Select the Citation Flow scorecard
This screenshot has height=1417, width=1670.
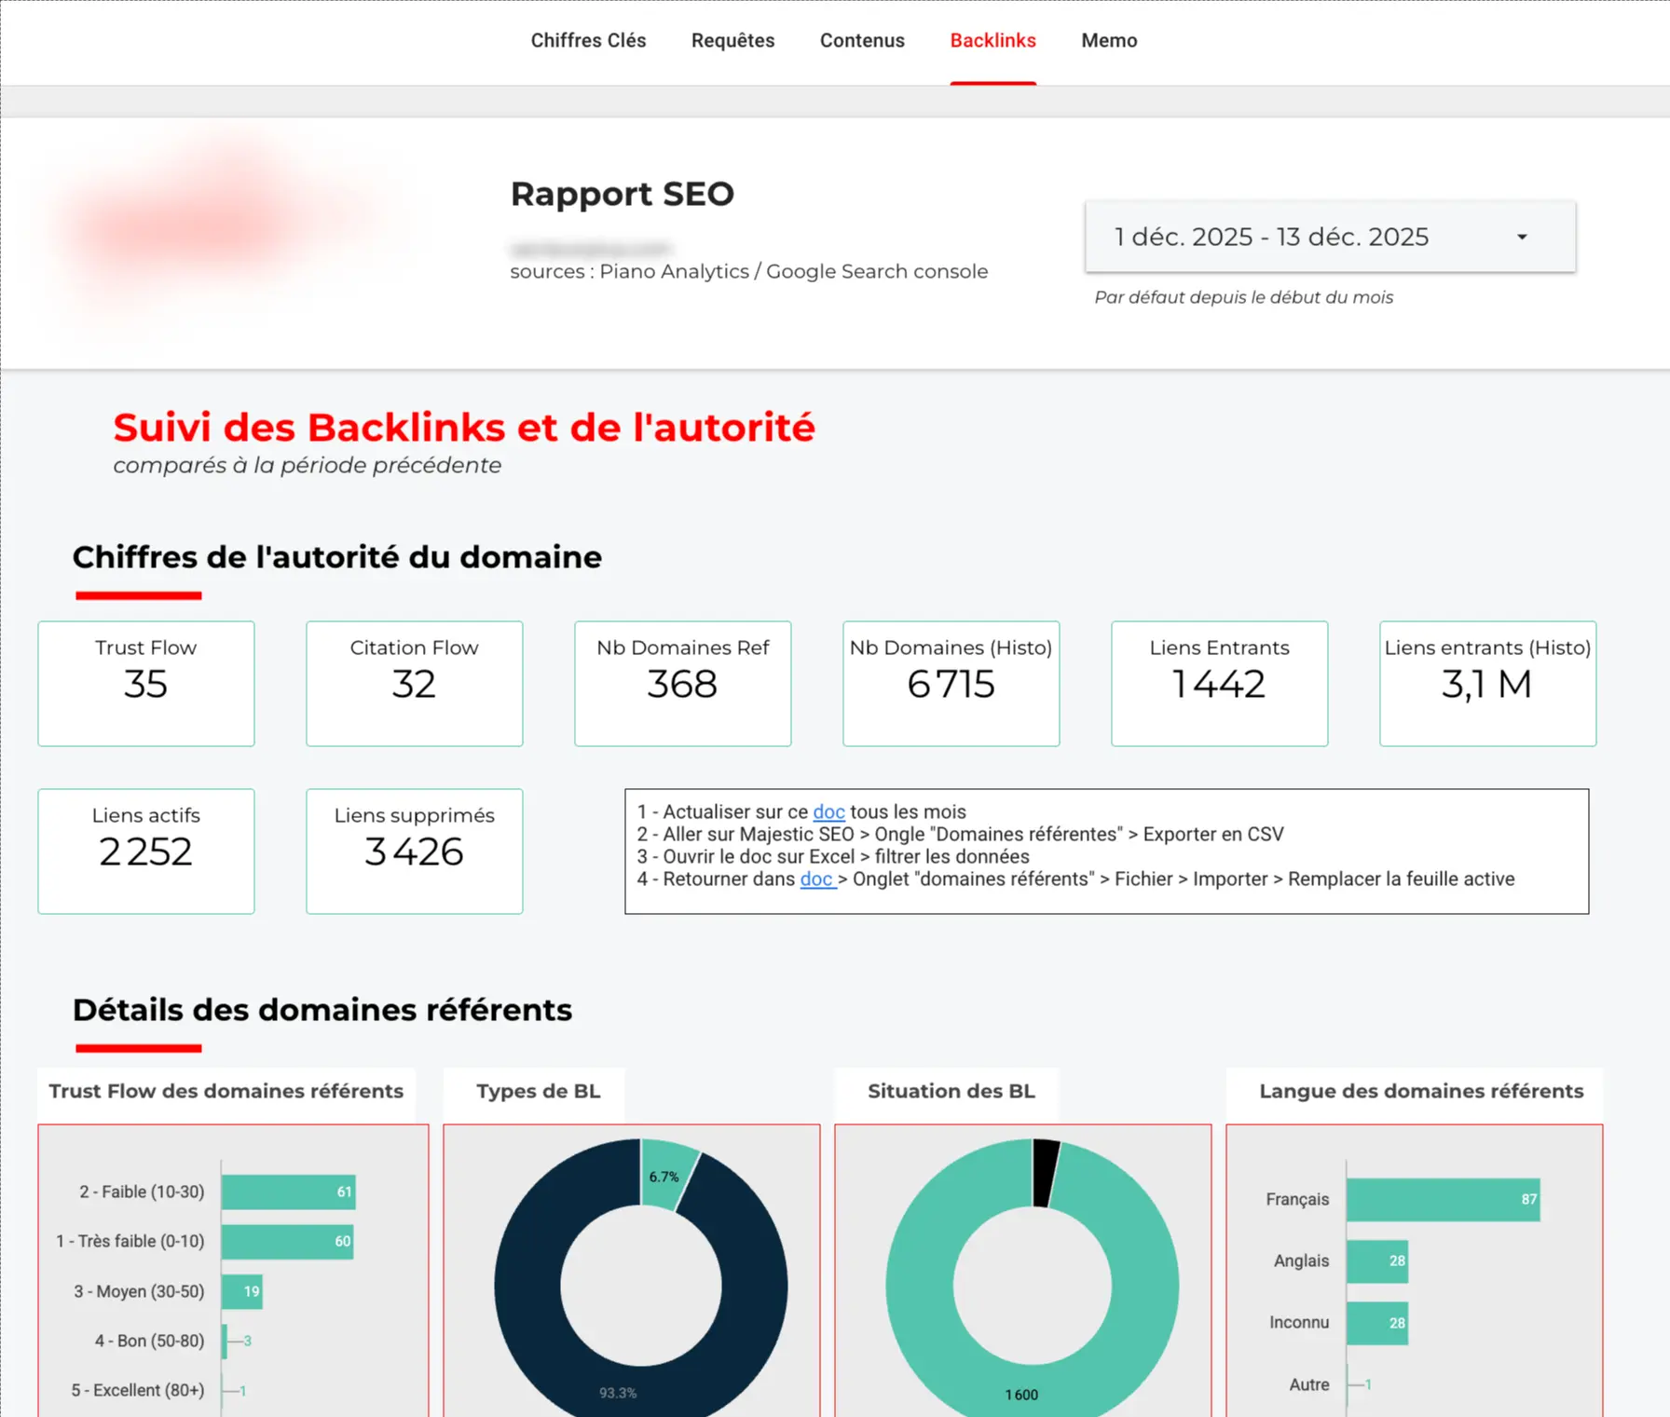(x=415, y=684)
